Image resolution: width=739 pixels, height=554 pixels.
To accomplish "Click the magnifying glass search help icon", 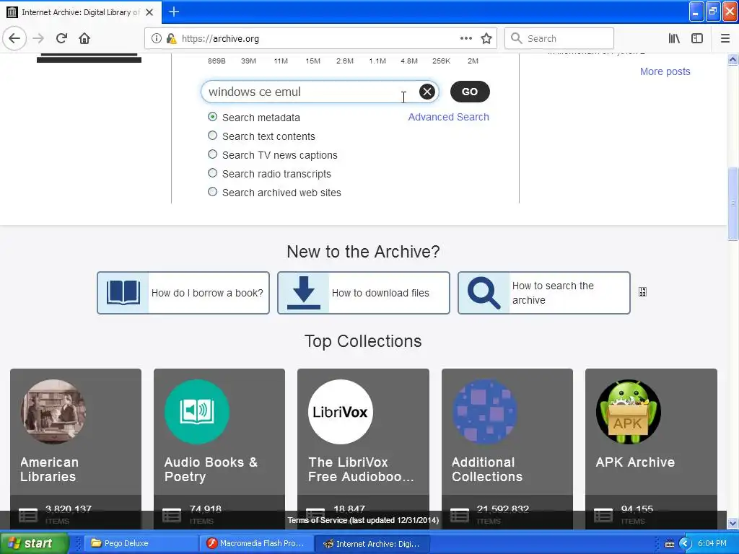I will (x=484, y=293).
